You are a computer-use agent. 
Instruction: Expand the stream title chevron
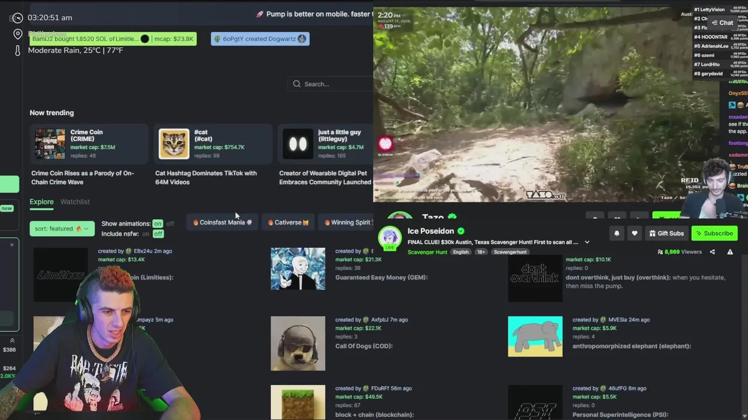tap(587, 242)
